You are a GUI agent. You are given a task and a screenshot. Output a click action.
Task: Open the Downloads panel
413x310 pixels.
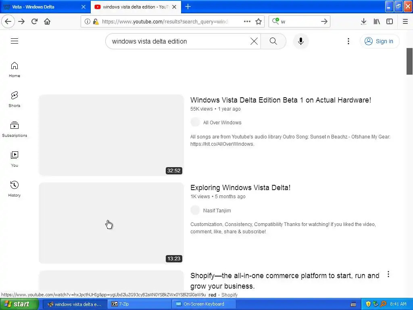pos(363,21)
